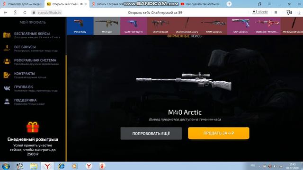Open the referral system person icon
The image size is (303, 170).
[x=7, y=61]
